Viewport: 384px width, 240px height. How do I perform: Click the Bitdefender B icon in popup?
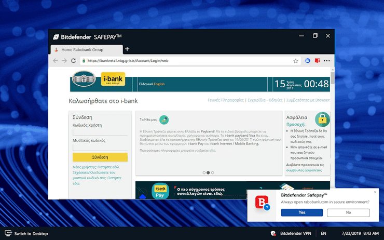coord(262,202)
